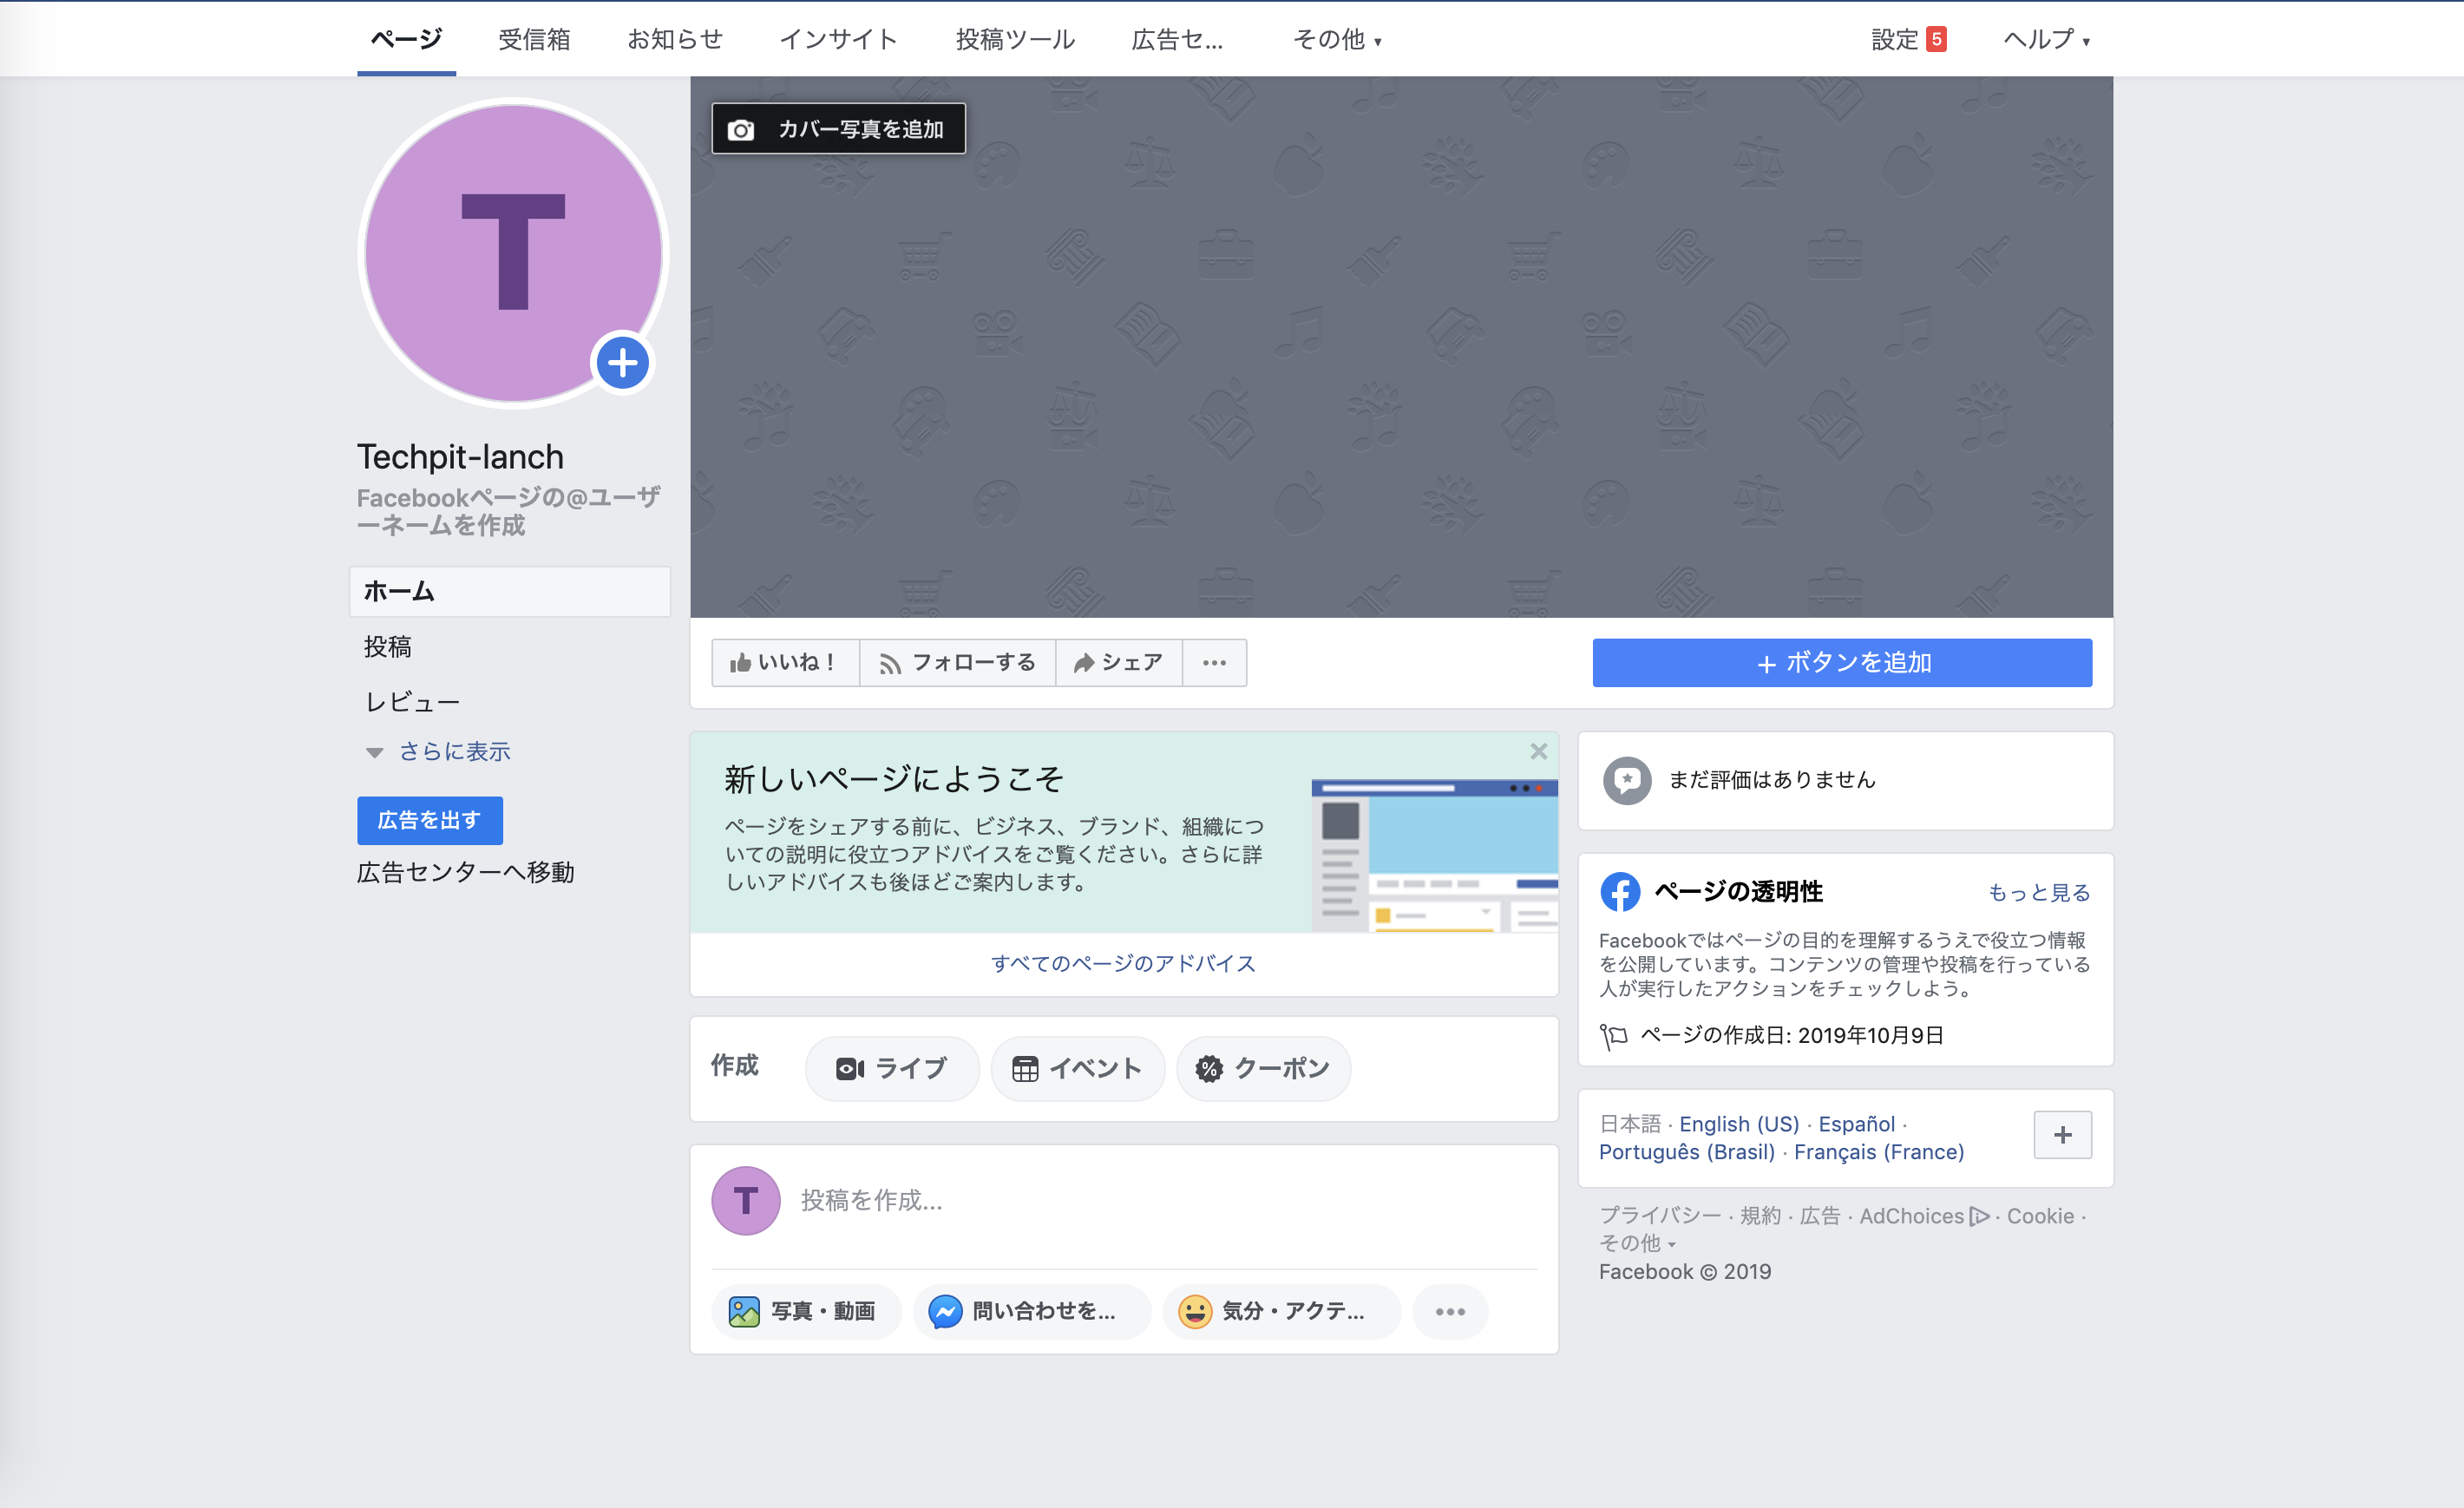Click 広告センターへ移動 link
The height and width of the screenshot is (1508, 2464).
tap(466, 872)
